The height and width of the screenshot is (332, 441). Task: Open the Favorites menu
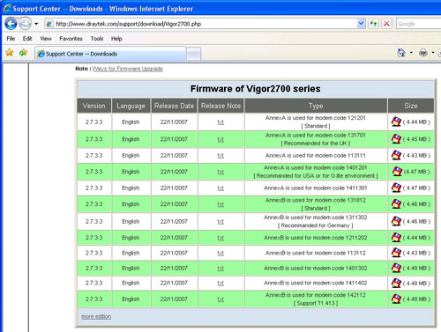71,39
